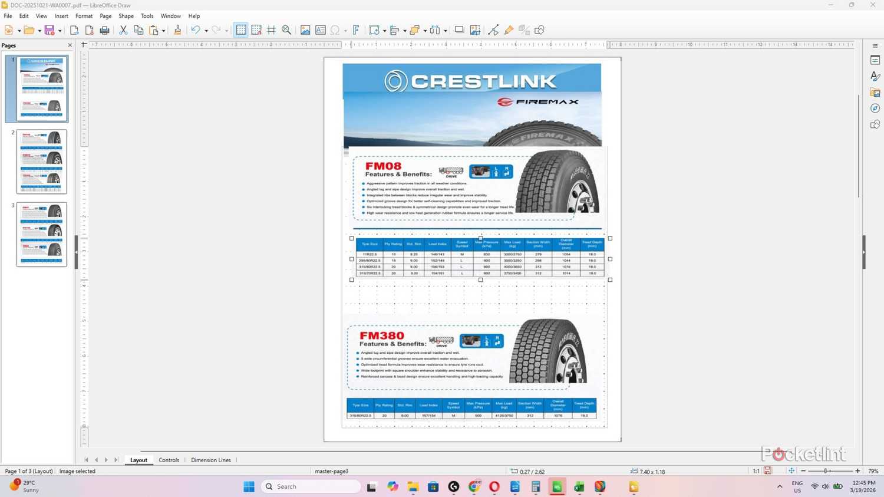Switch to the Controls tab

pos(169,460)
